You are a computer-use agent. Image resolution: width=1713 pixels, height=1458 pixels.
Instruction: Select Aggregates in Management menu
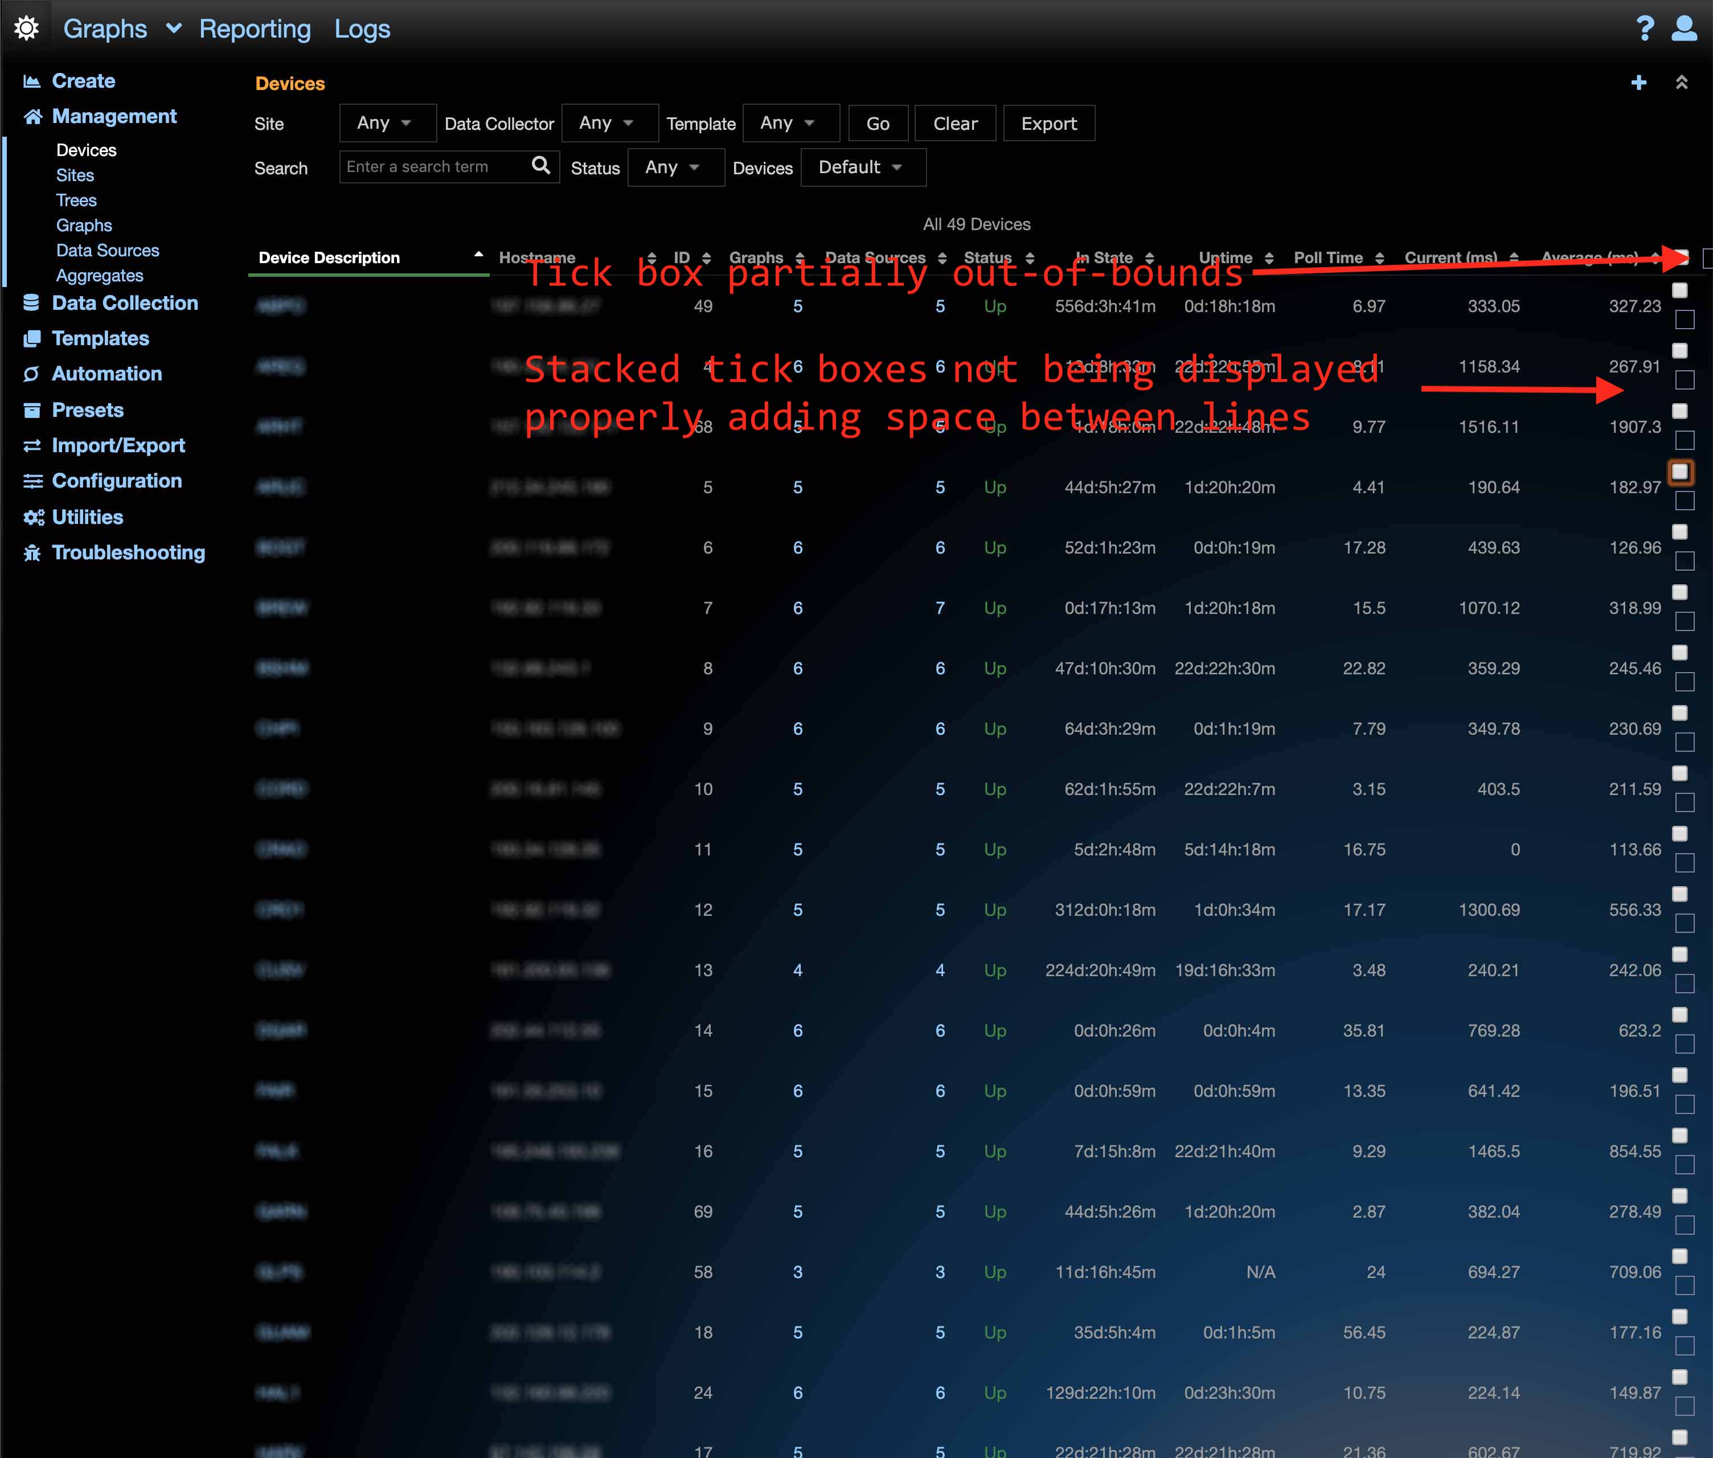[x=99, y=275]
